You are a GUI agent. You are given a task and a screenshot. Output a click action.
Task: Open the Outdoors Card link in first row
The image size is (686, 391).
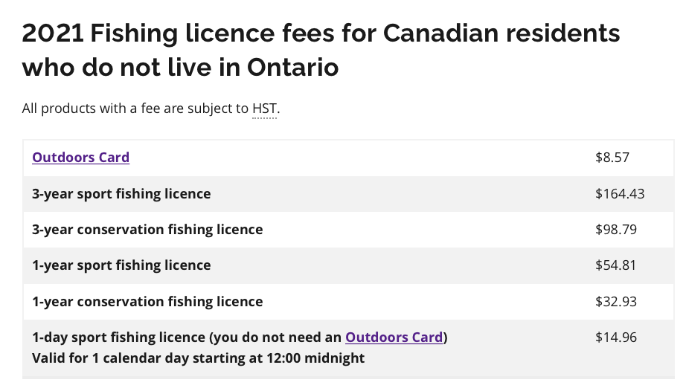[80, 158]
